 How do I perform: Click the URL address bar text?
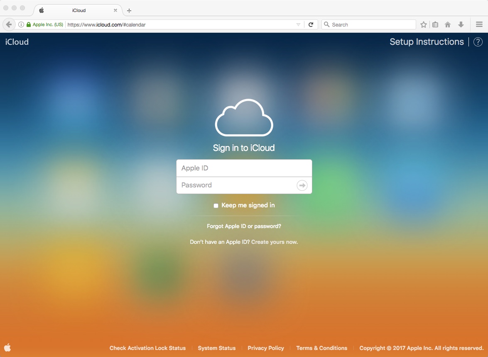click(106, 24)
